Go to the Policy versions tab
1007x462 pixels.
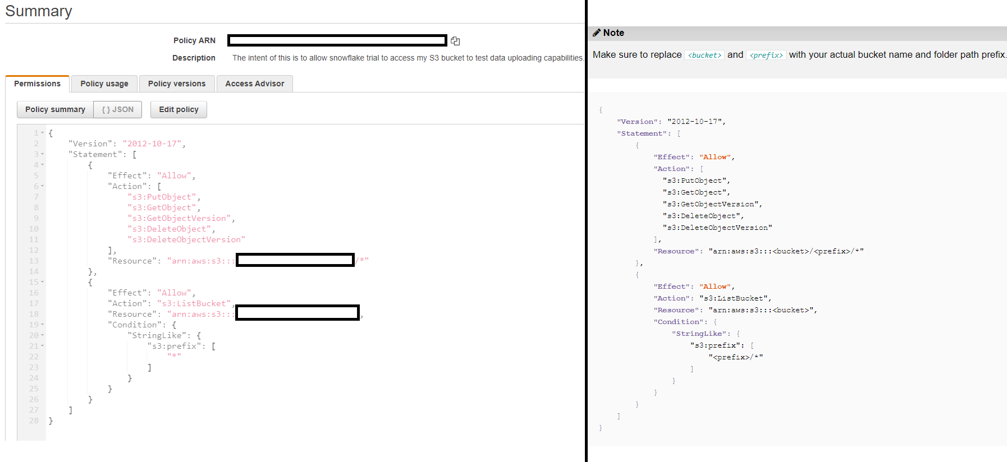177,84
